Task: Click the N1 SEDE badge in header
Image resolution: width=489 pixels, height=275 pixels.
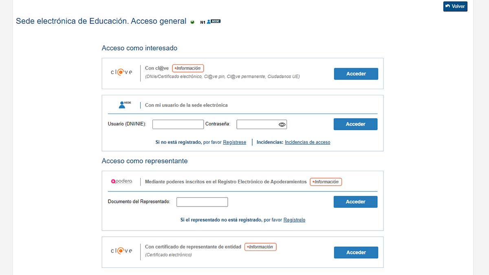Action: (211, 22)
